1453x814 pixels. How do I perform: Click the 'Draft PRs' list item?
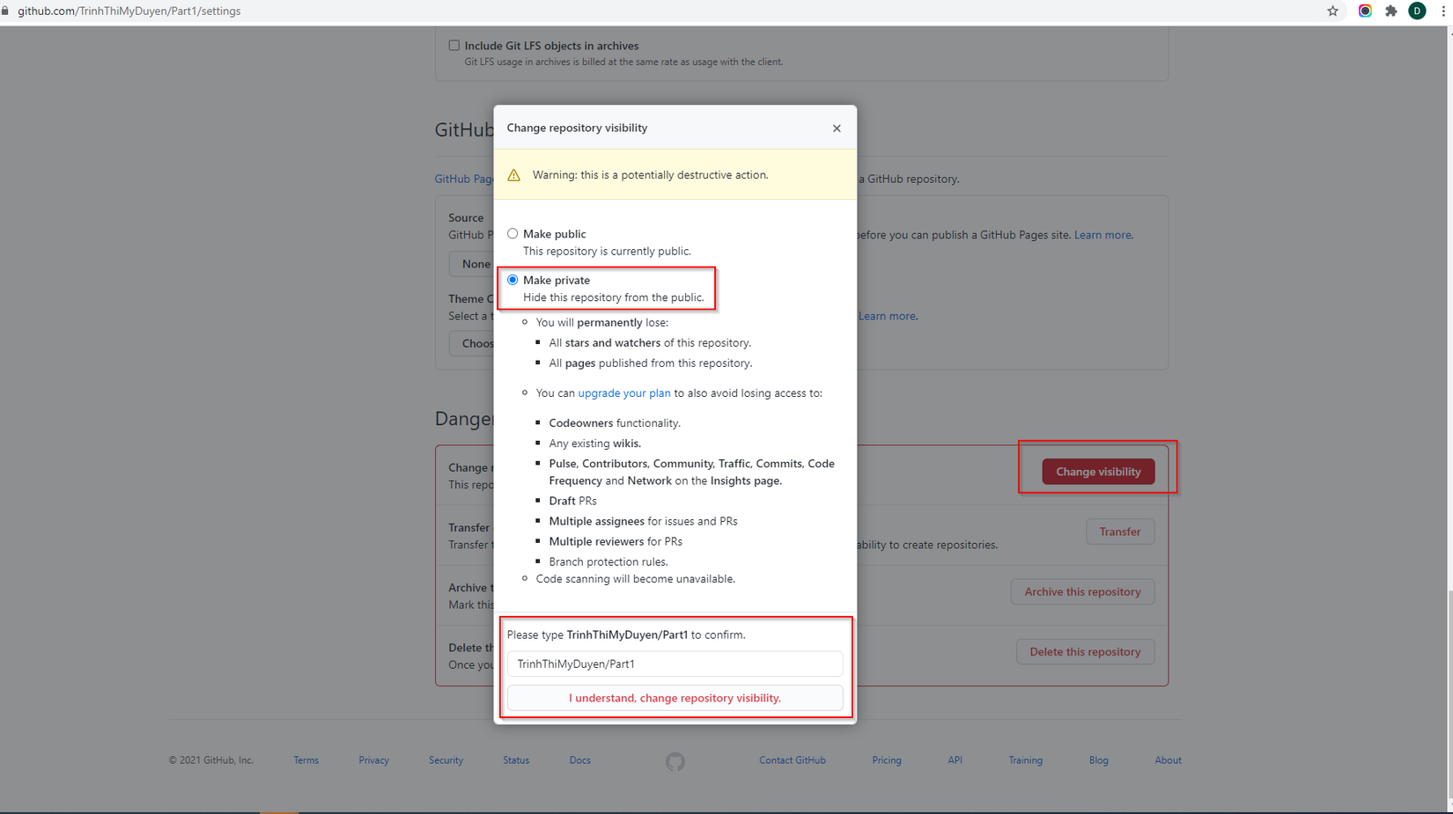[572, 501]
